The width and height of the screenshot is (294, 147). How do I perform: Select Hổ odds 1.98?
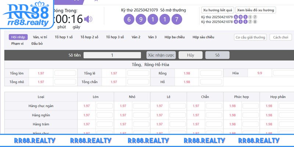(187, 82)
